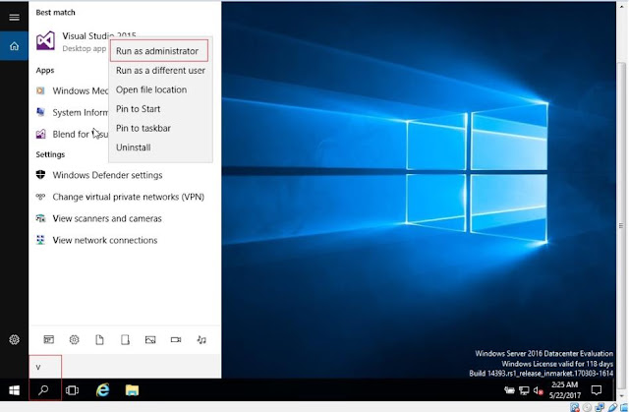Open File Explorer from taskbar
The image size is (629, 412).
(x=132, y=390)
